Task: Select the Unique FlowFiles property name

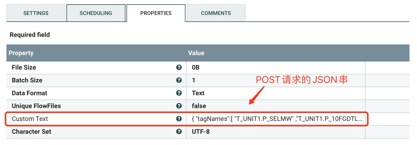Action: pos(36,106)
